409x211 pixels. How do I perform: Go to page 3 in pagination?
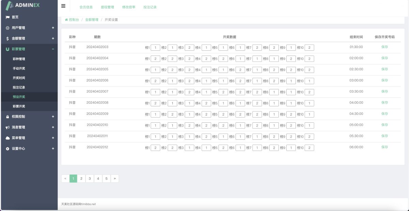(x=90, y=179)
